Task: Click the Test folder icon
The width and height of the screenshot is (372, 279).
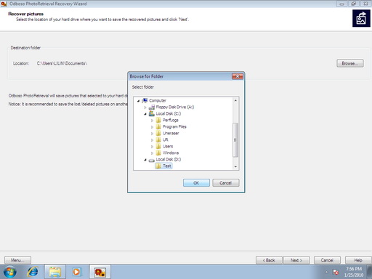Action: 158,166
